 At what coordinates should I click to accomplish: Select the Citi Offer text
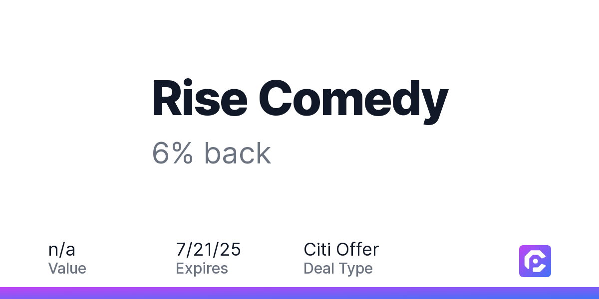pos(341,249)
